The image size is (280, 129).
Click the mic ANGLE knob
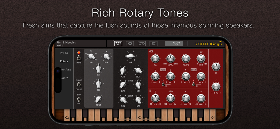click(201, 58)
